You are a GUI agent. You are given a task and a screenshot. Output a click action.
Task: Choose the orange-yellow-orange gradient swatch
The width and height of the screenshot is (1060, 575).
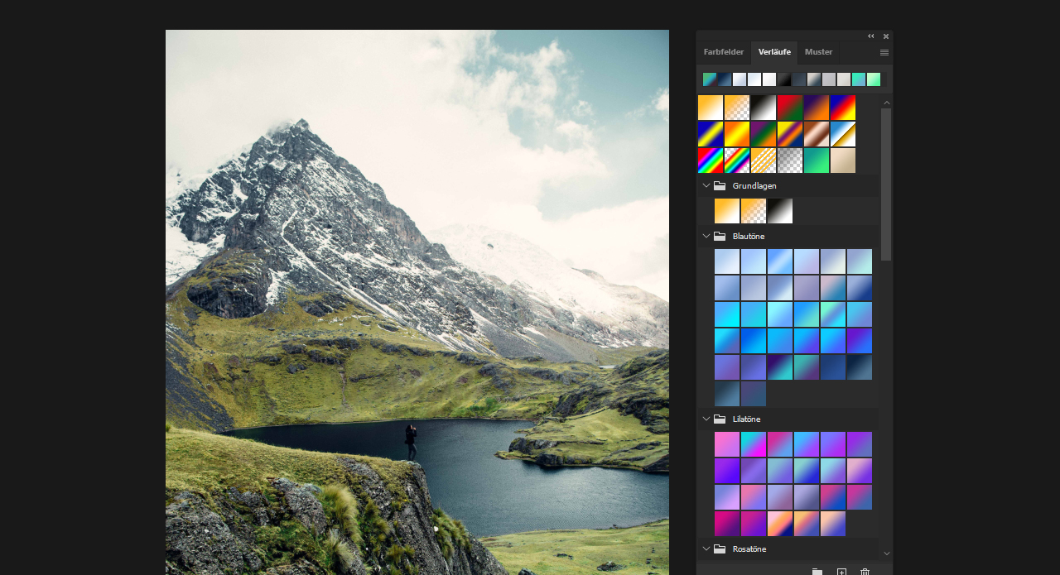tap(737, 134)
